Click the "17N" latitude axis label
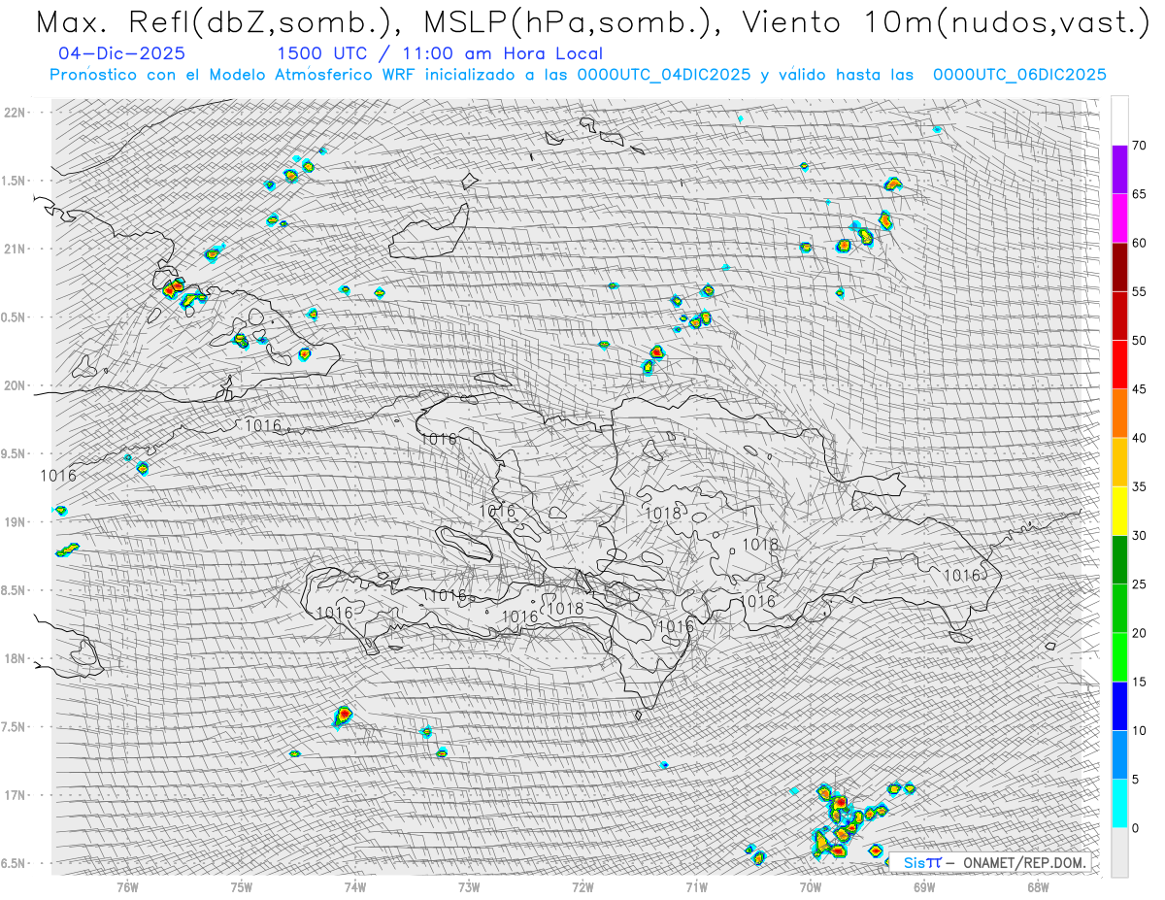The height and width of the screenshot is (900, 1165). point(17,795)
